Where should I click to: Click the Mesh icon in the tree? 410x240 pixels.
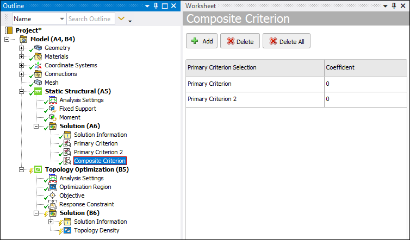coord(38,83)
